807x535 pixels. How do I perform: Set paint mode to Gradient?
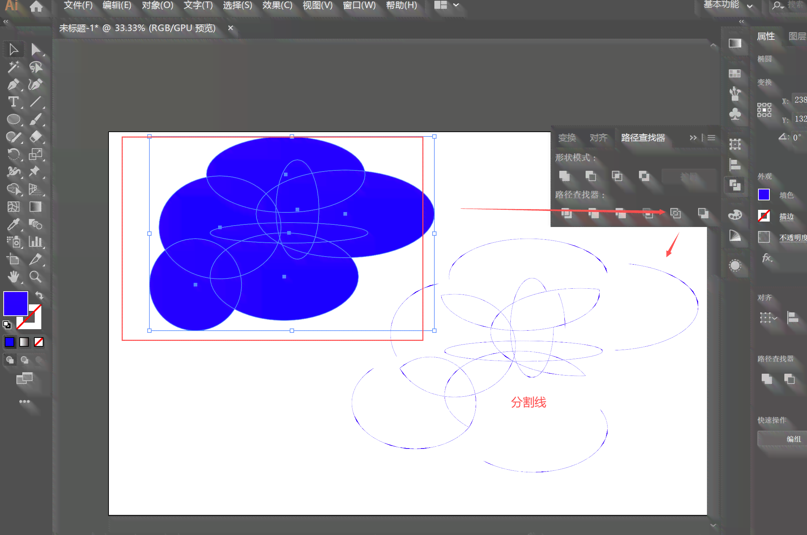[24, 342]
